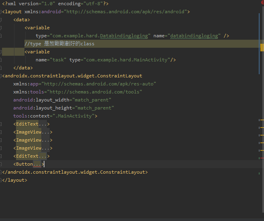The image size is (264, 221).
Task: Click the closing </data> tag
Action: 23,68
